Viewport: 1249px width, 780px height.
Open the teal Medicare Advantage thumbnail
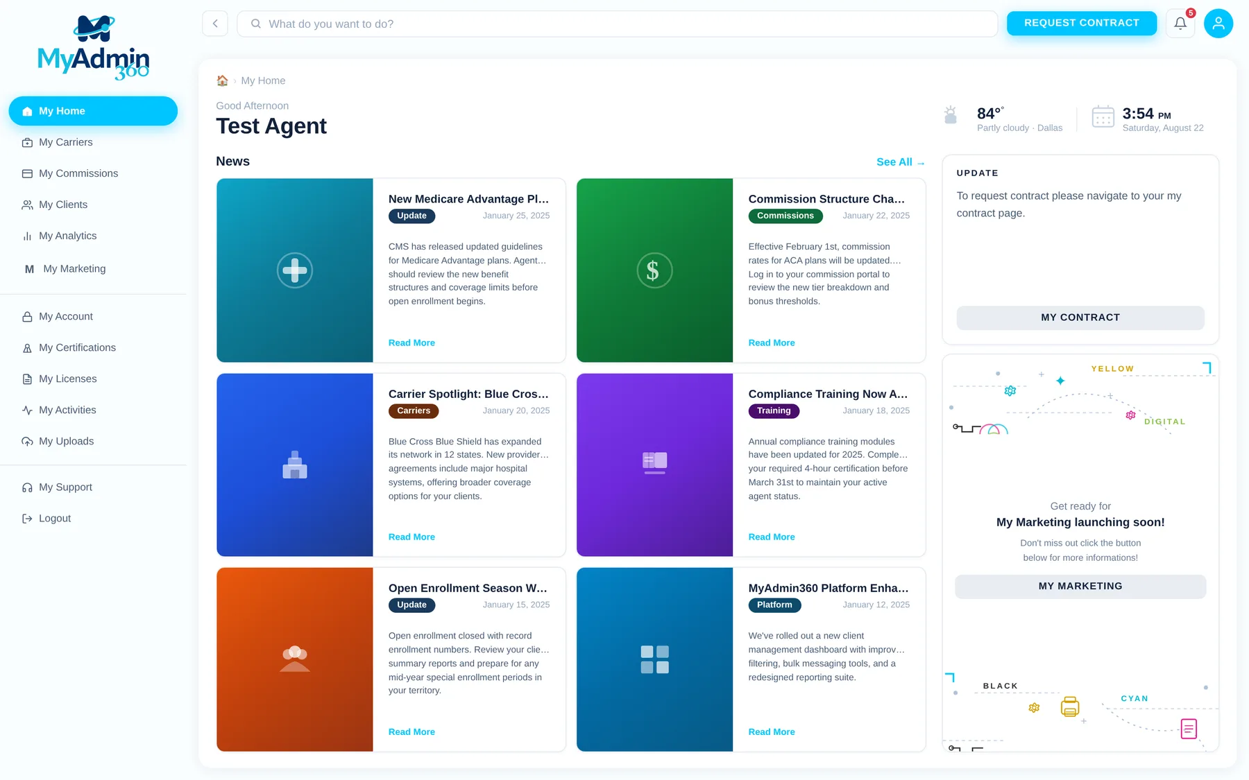pyautogui.click(x=295, y=270)
